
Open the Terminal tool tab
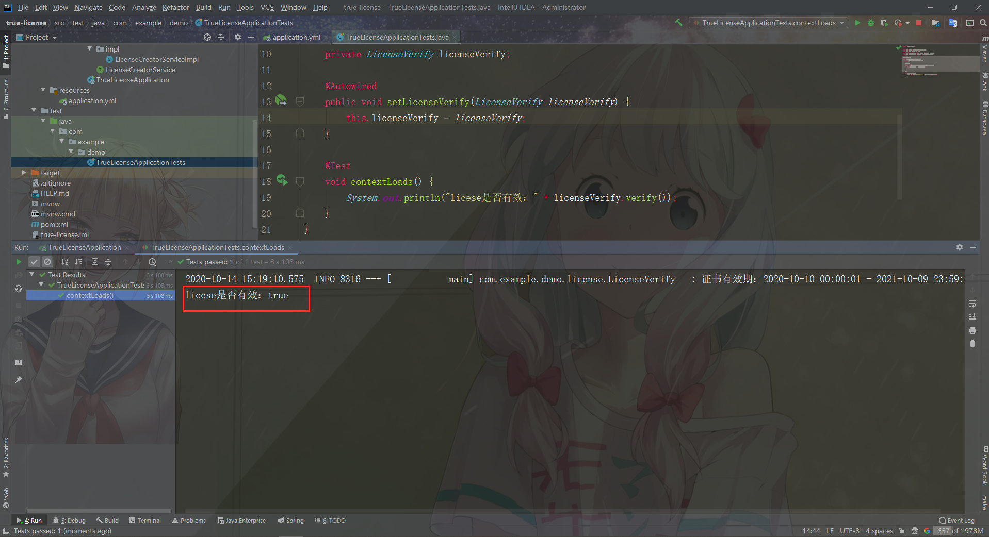coord(145,521)
